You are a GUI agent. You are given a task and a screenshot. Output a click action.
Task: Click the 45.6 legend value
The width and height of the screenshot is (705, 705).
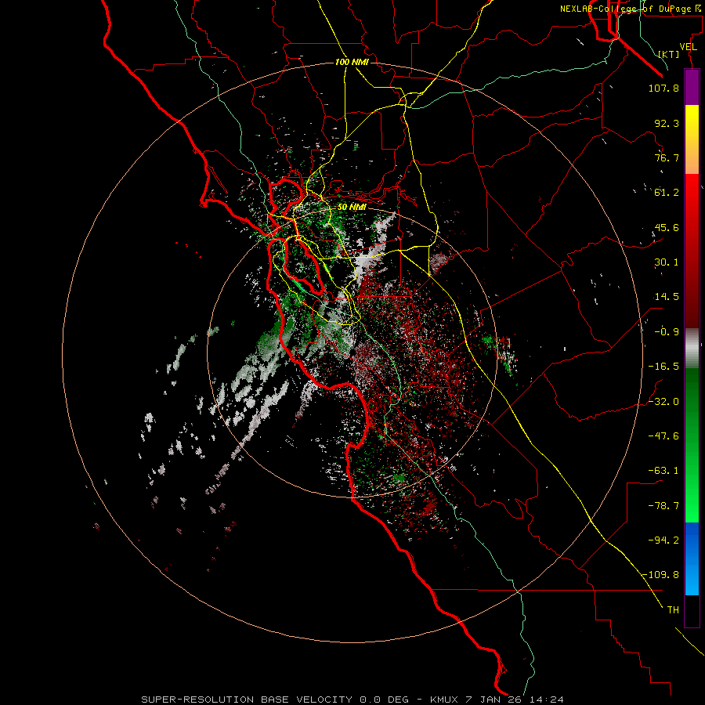(x=667, y=227)
